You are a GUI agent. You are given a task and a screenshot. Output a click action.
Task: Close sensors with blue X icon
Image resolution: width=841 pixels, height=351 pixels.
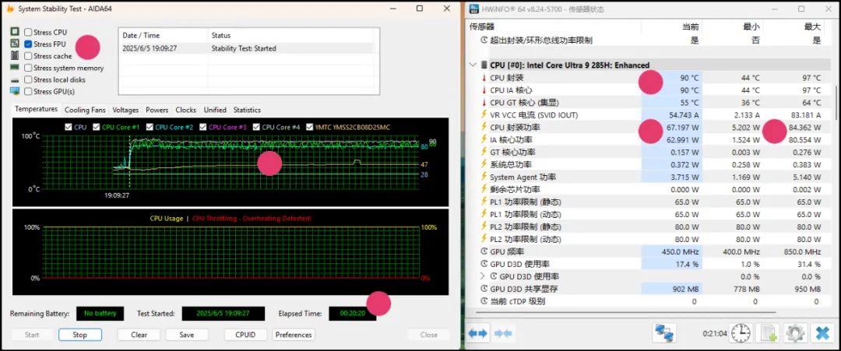[x=822, y=333]
